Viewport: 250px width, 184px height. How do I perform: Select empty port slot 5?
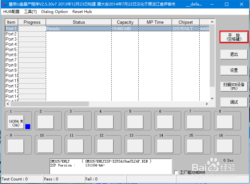tap(135, 122)
